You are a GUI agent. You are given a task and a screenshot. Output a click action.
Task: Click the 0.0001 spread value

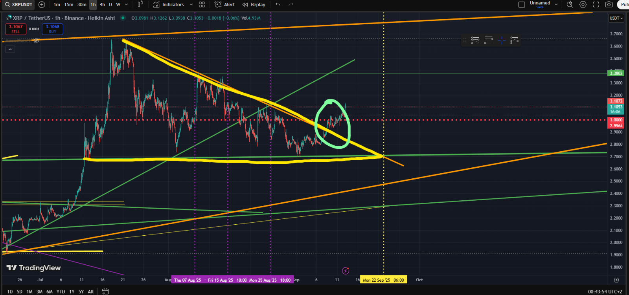34,29
